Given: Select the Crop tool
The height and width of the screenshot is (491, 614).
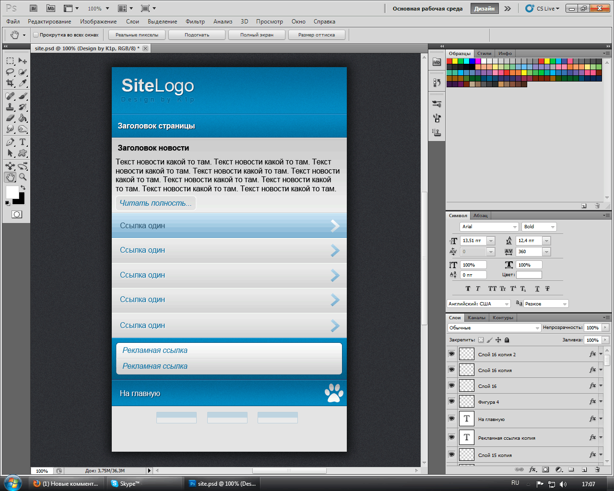Looking at the screenshot, I should tap(10, 83).
